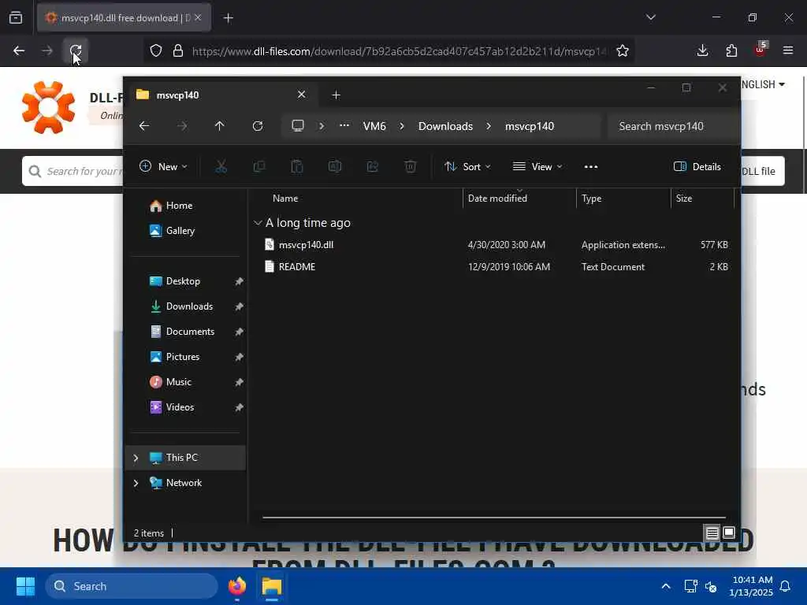
Task: Open the New dropdown menu
Action: tap(163, 167)
